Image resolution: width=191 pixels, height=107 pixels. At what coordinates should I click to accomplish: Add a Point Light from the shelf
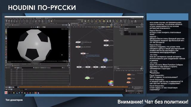[82, 21]
